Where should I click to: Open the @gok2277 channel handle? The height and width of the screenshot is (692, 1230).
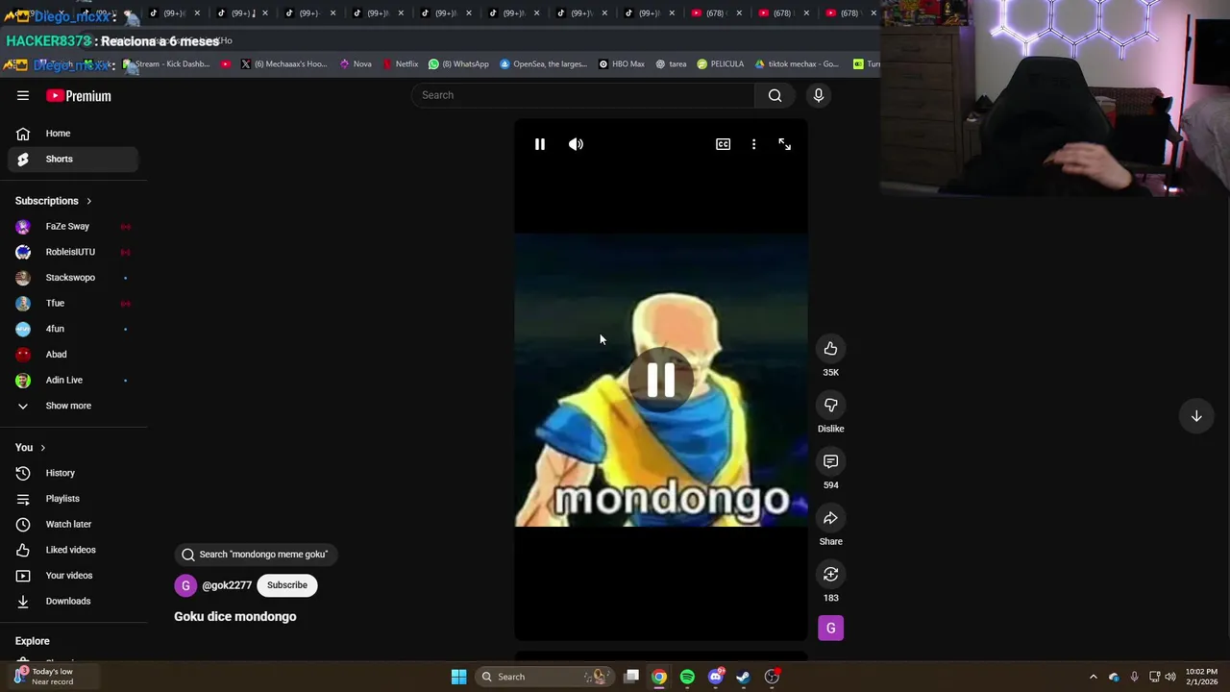(x=227, y=585)
